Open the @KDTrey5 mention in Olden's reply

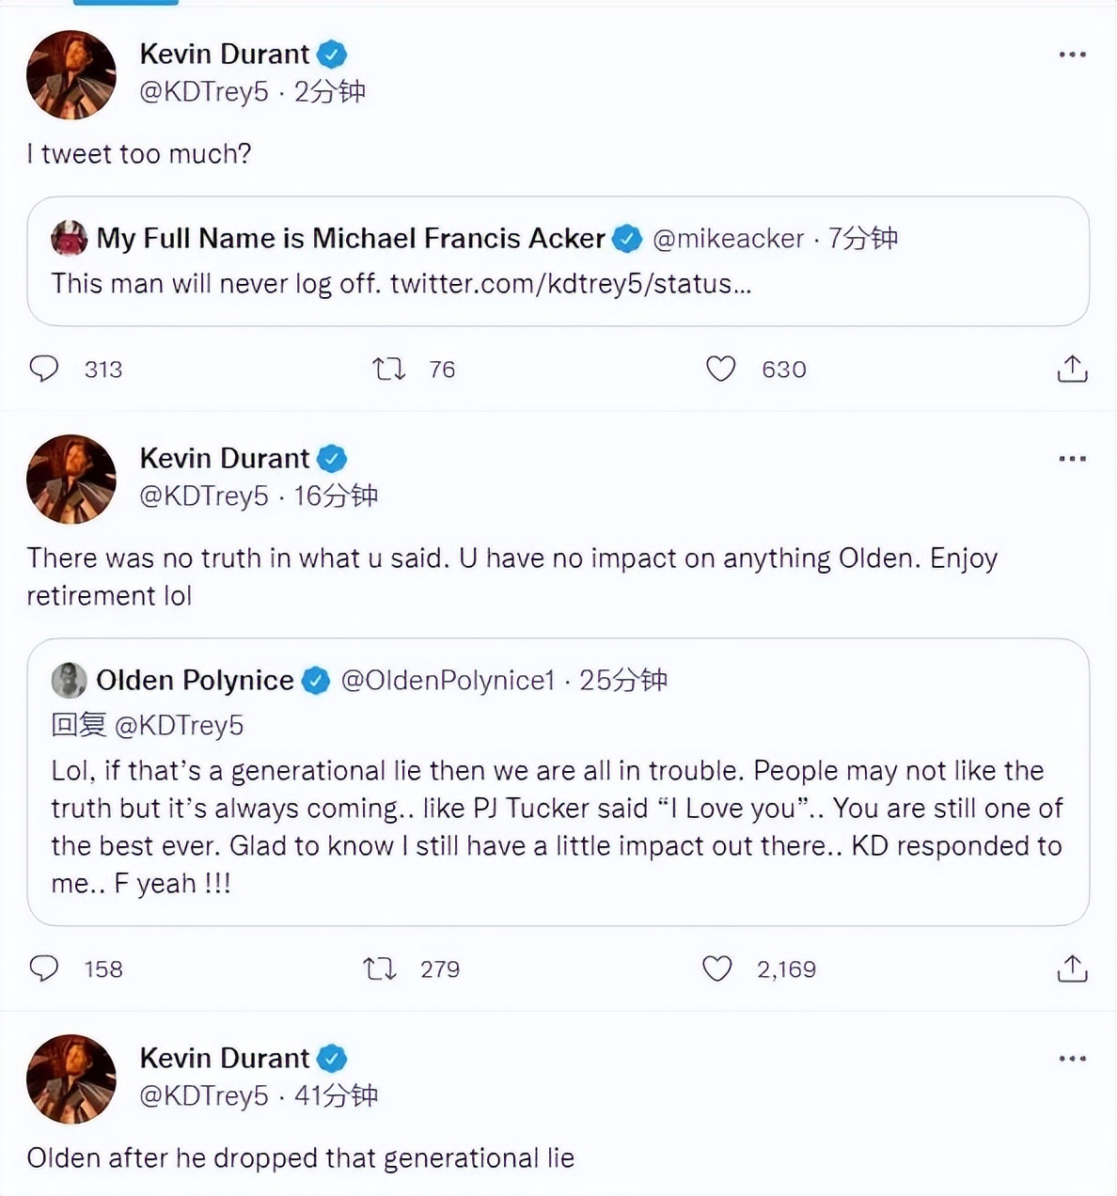179,725
